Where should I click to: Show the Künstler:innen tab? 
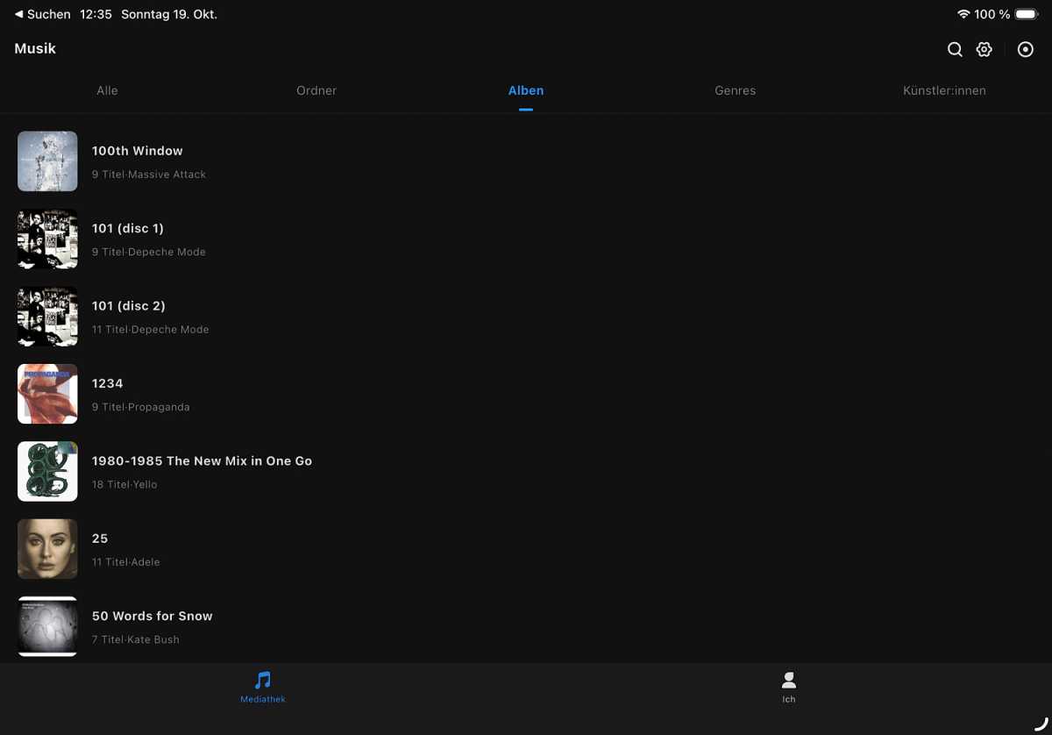click(x=944, y=90)
